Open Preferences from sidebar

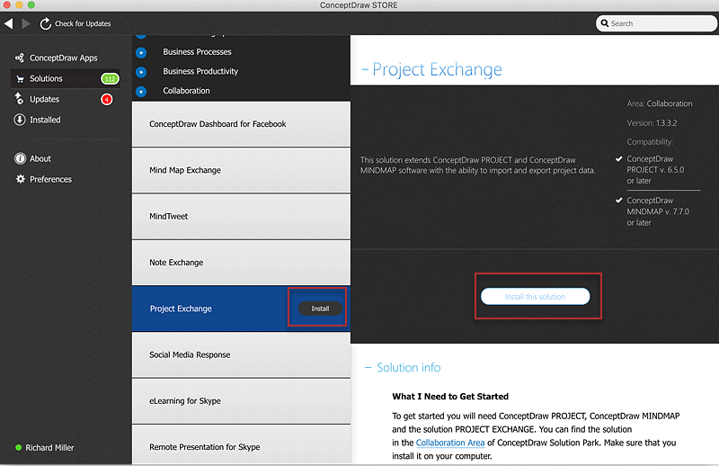pos(50,179)
